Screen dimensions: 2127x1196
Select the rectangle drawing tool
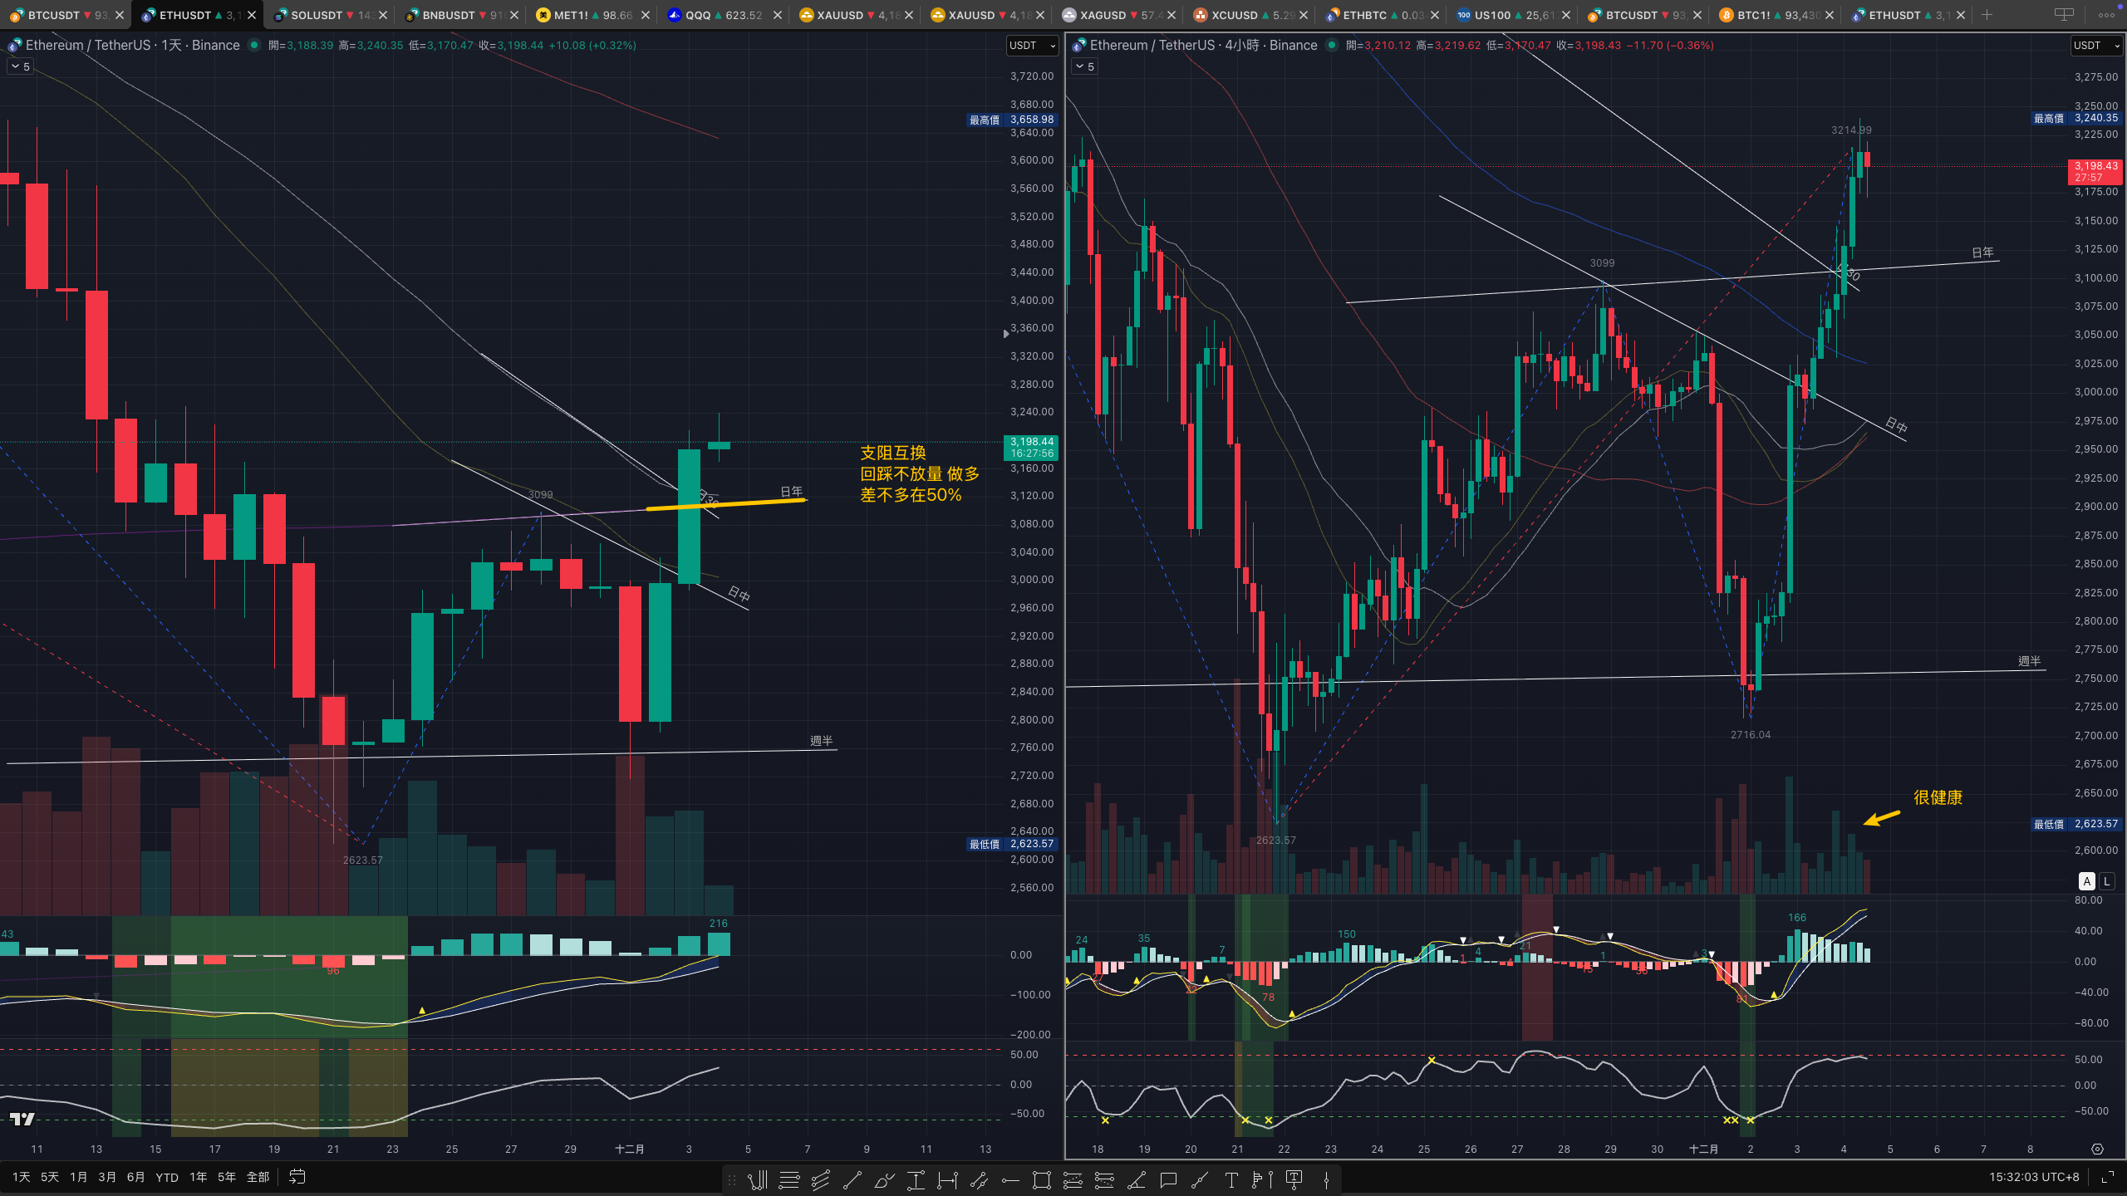click(x=1041, y=1180)
